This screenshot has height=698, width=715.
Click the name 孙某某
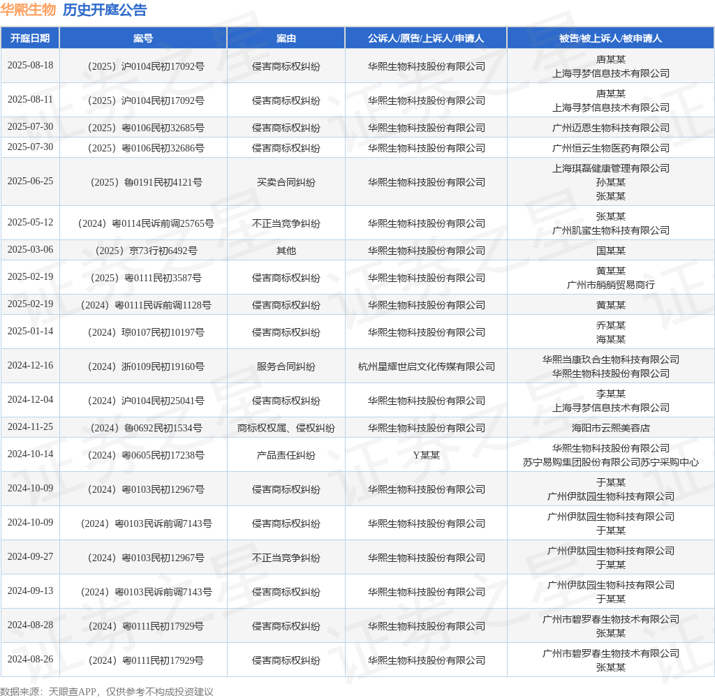[610, 182]
